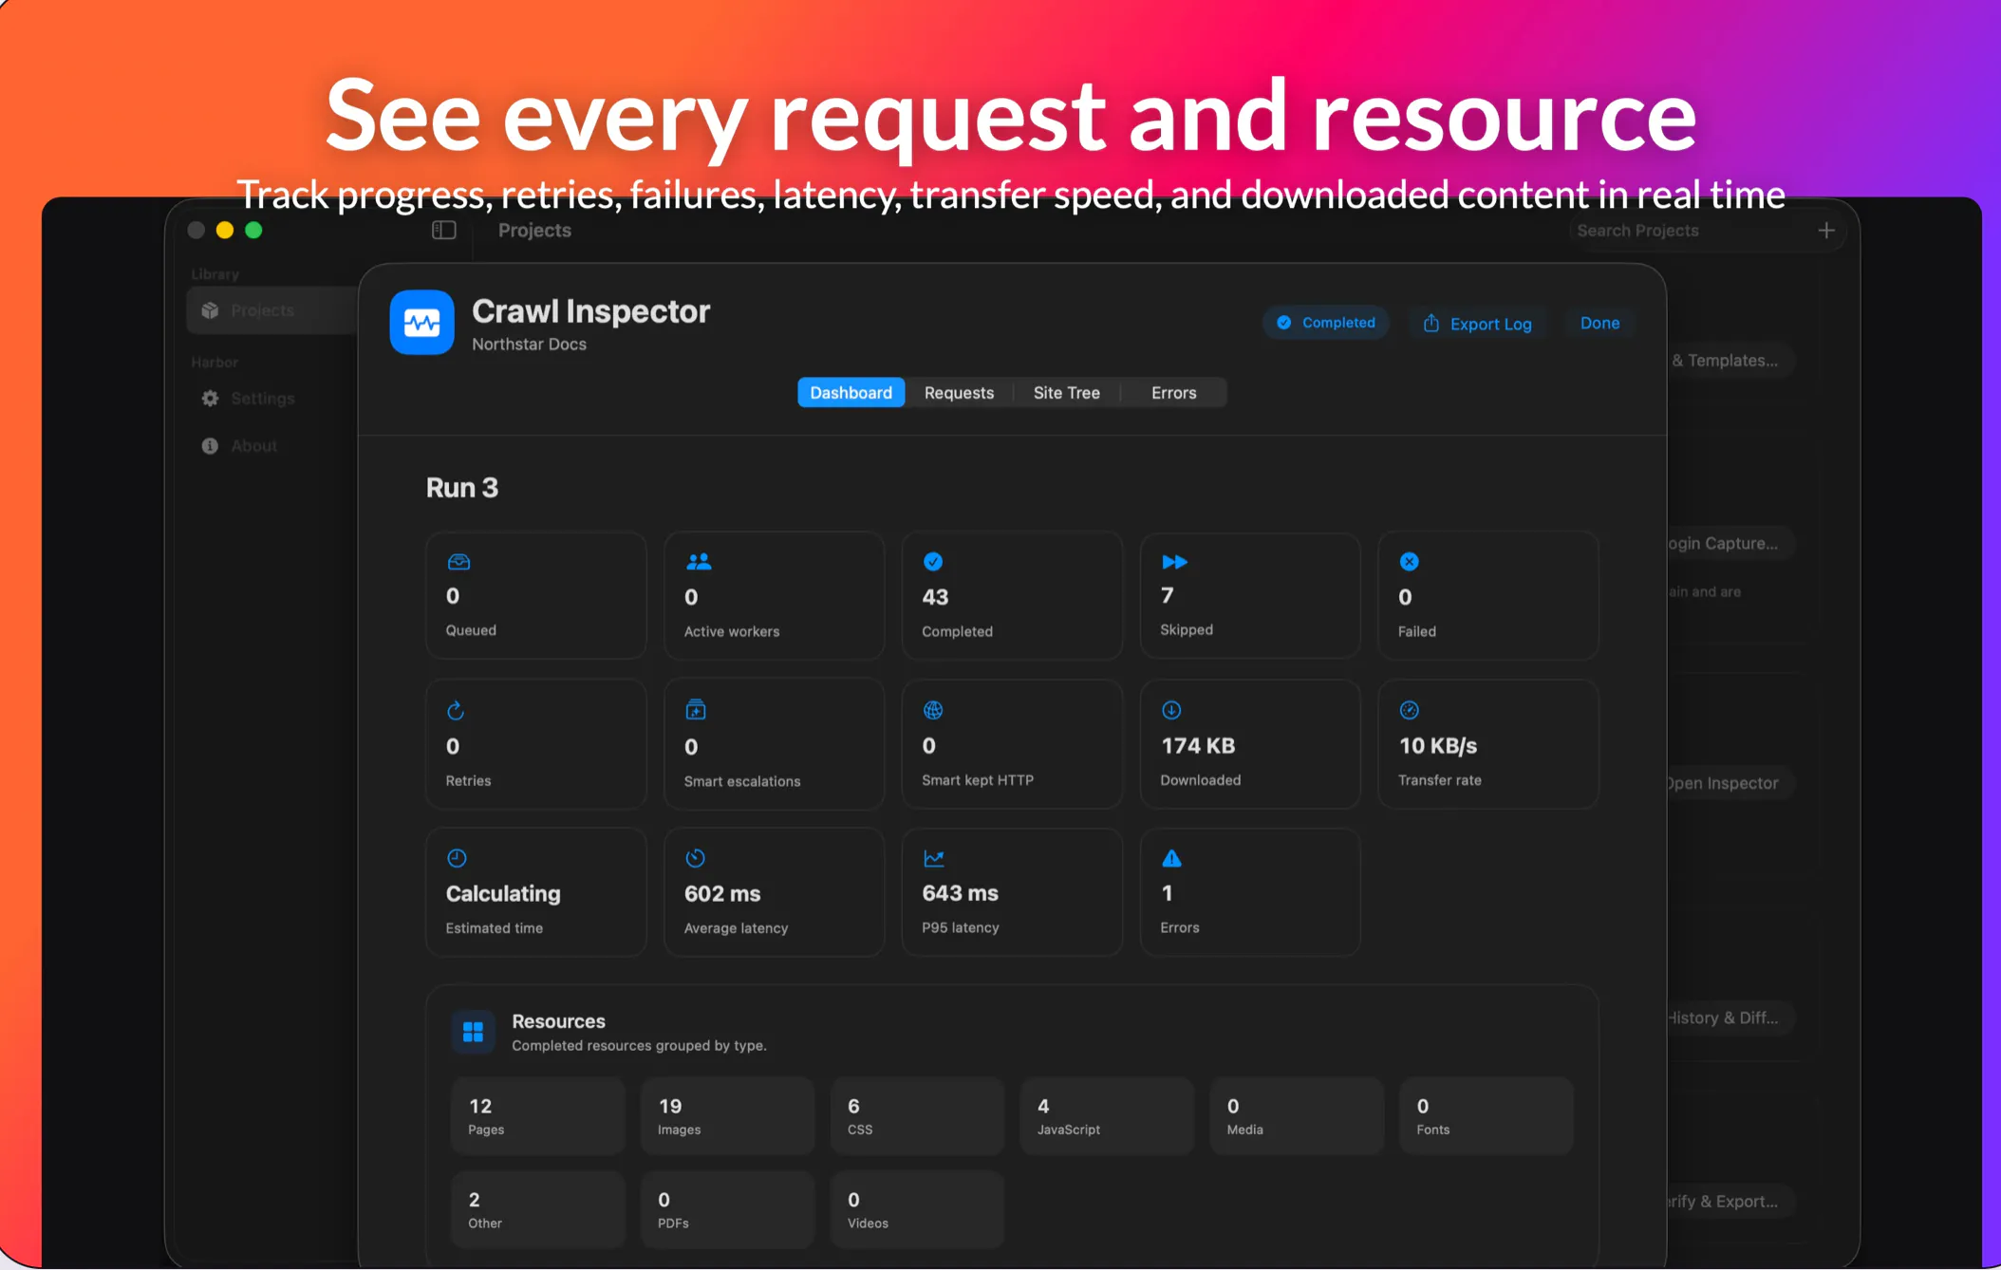2001x1270 pixels.
Task: Click the Skipped fast-forward icon
Action: click(x=1174, y=562)
